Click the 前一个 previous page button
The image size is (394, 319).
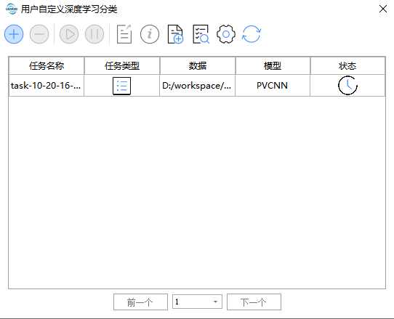click(x=140, y=302)
